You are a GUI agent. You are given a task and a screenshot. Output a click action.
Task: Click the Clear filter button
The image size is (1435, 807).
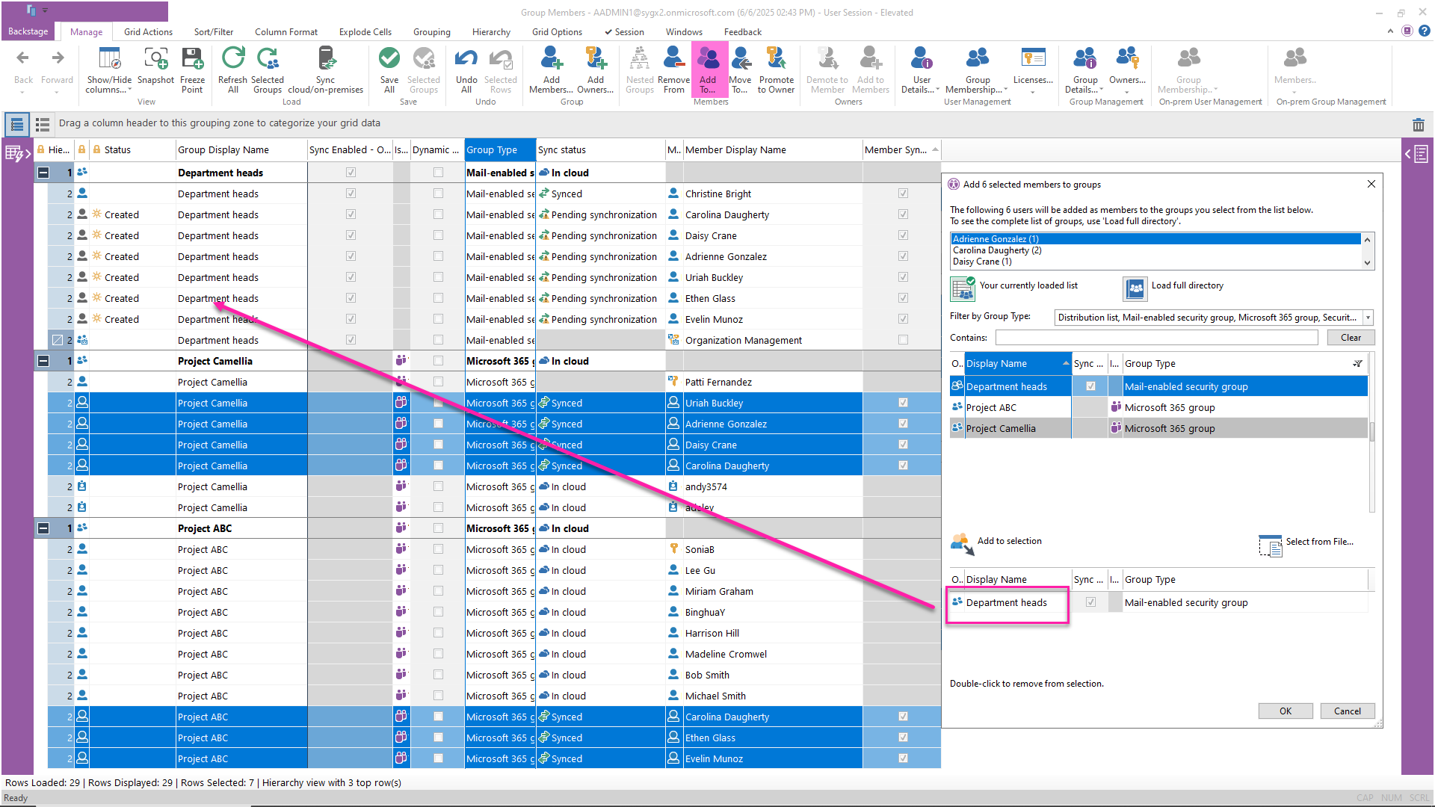1351,338
